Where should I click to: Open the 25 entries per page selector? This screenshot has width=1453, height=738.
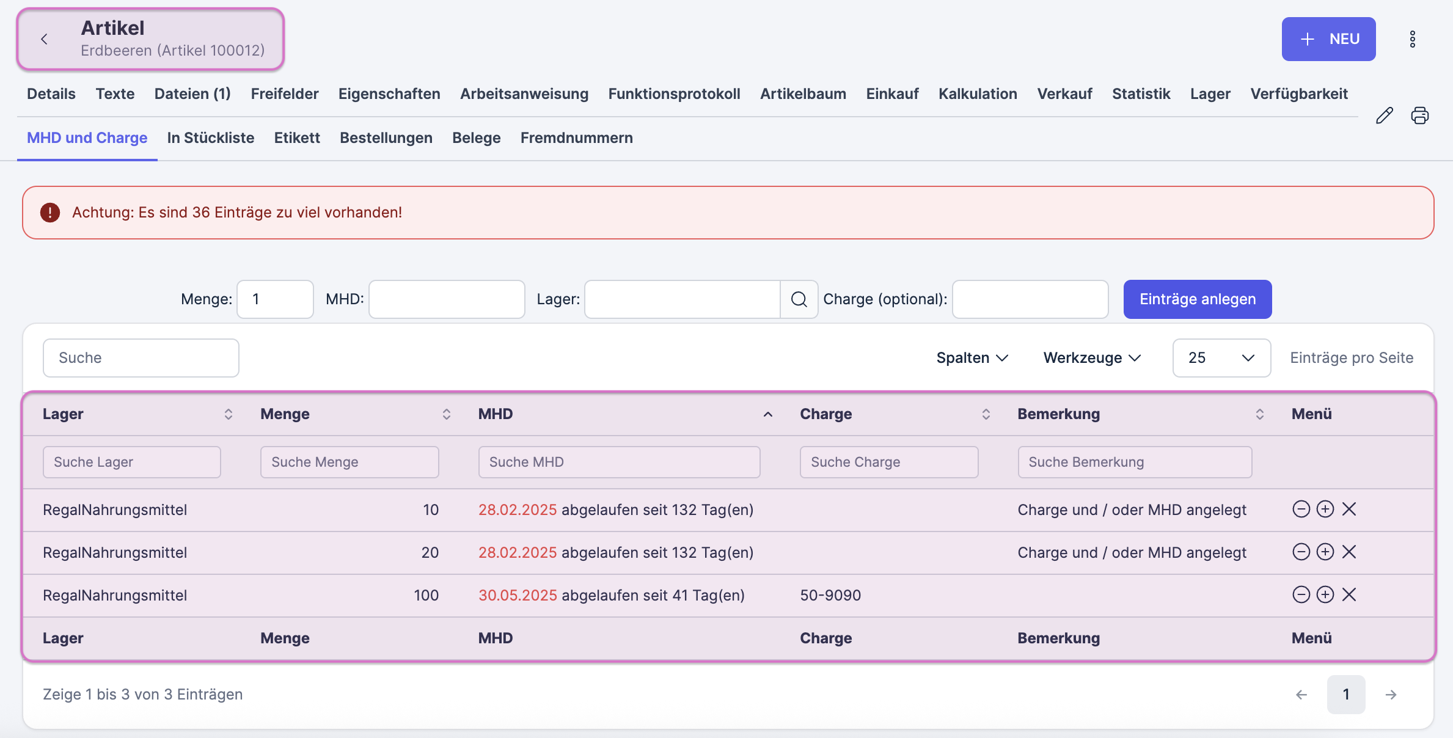[x=1221, y=358]
